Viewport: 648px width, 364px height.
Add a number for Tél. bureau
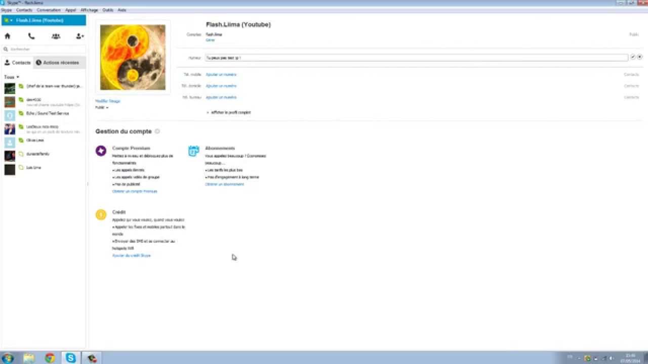(x=221, y=97)
